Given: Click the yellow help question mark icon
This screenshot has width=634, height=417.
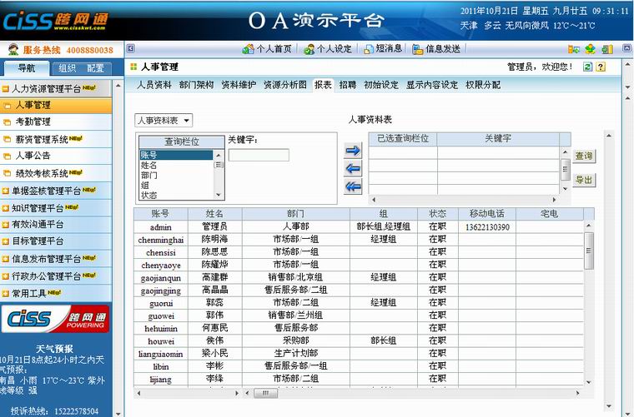Looking at the screenshot, I should coord(600,67).
